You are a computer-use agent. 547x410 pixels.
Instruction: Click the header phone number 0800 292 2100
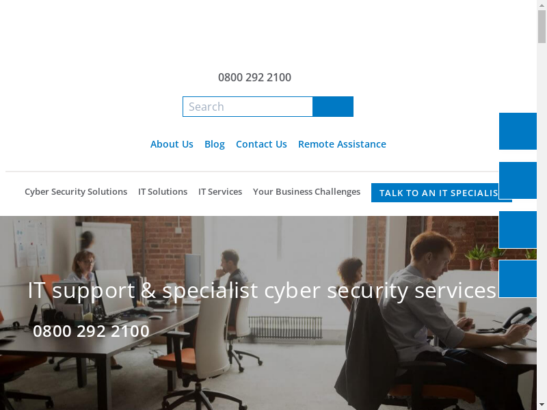pos(254,77)
